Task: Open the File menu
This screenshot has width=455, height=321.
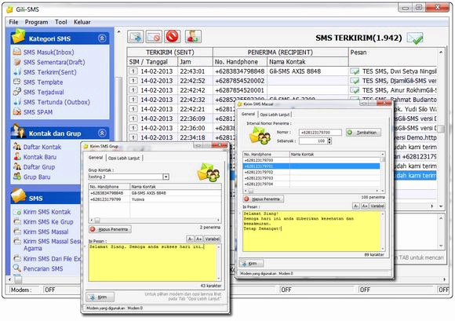Action: click(13, 22)
